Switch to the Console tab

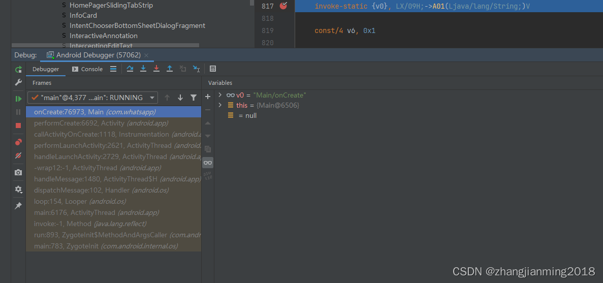87,69
